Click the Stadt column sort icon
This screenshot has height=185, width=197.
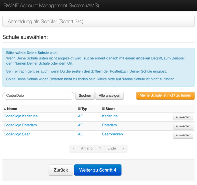click(x=103, y=109)
